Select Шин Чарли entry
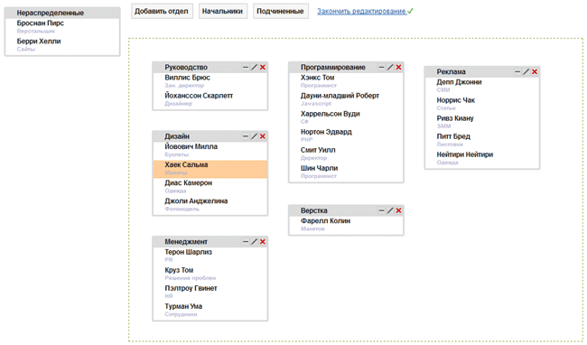The height and width of the screenshot is (345, 587). (x=346, y=172)
